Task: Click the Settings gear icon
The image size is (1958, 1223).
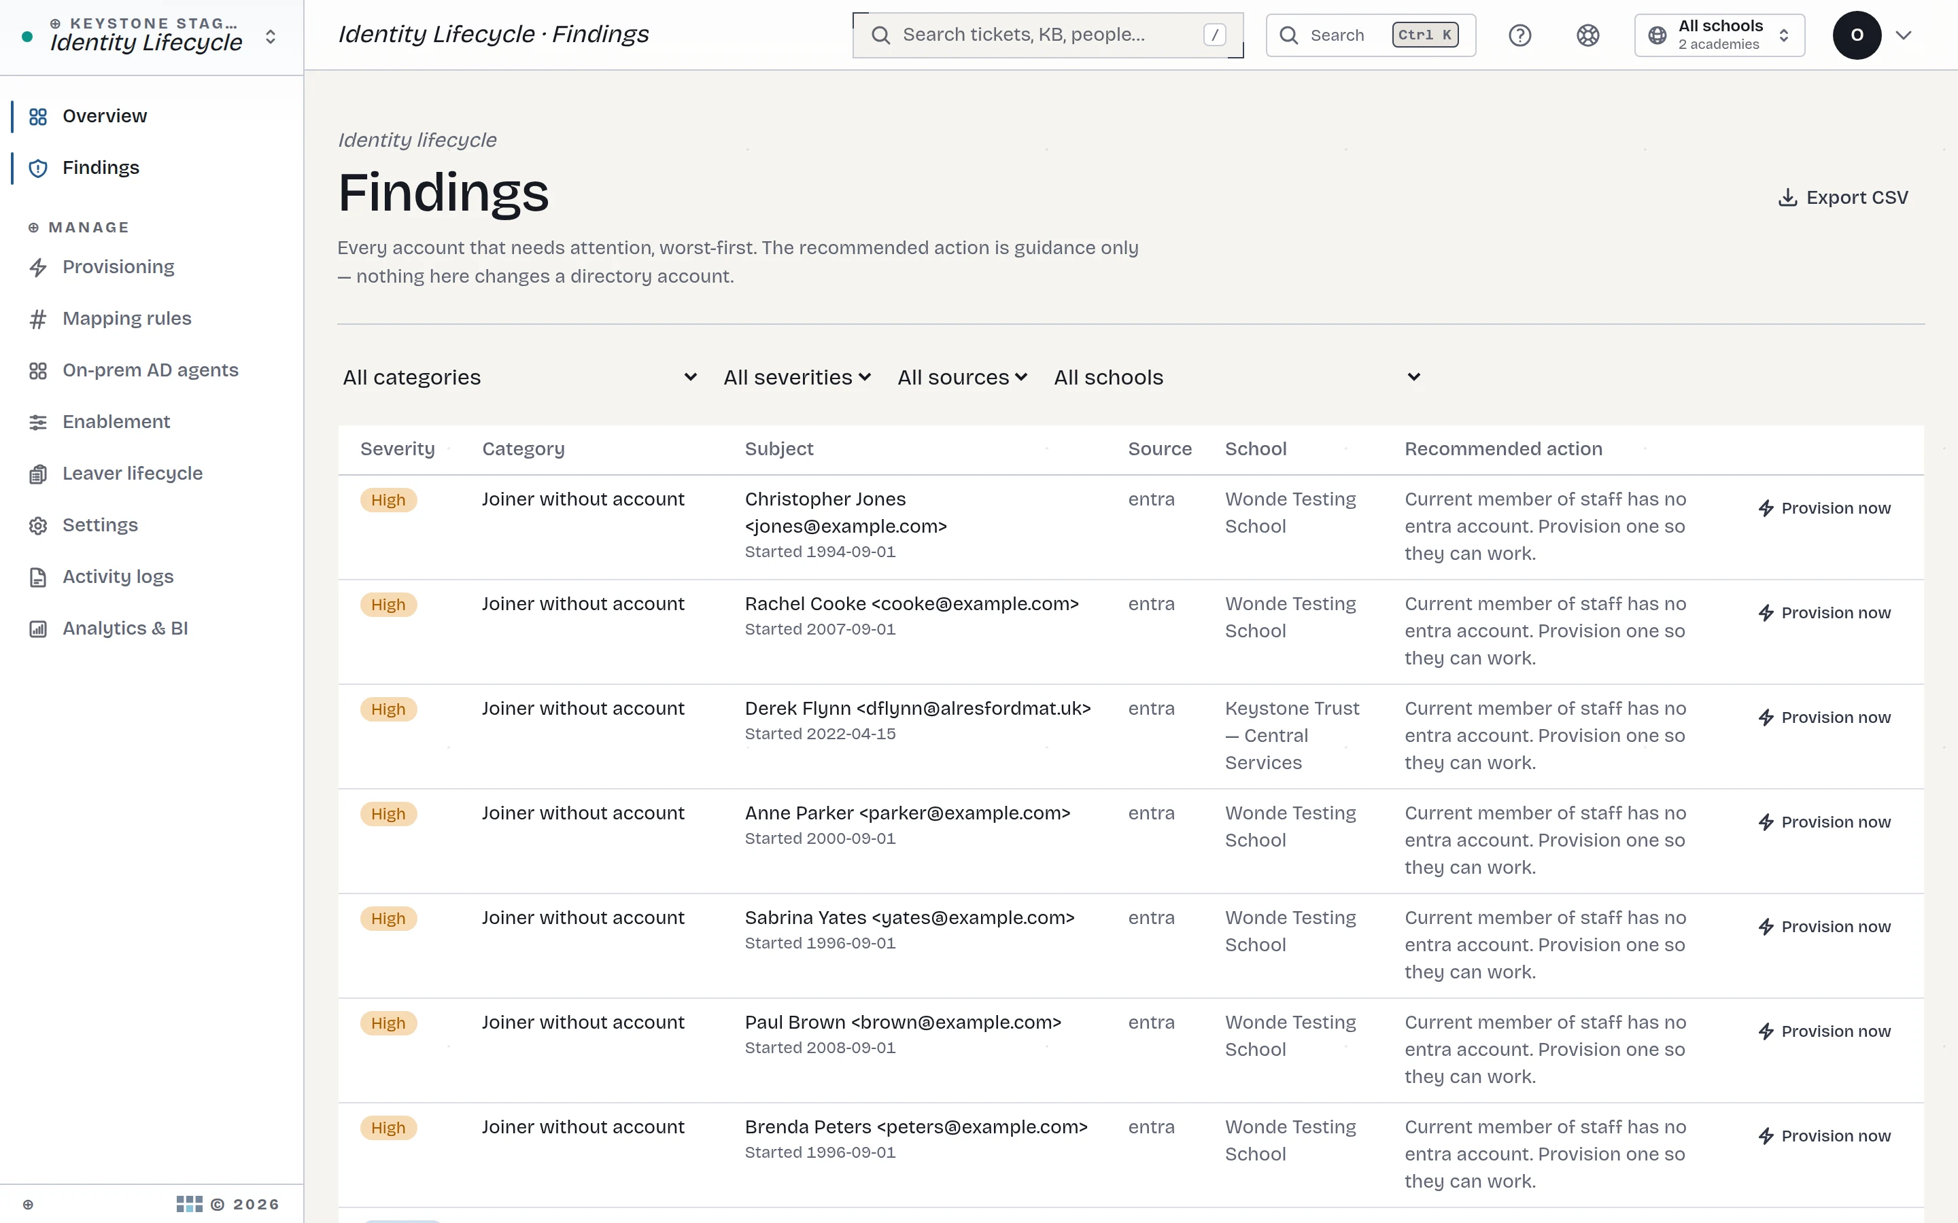Action: (x=38, y=527)
